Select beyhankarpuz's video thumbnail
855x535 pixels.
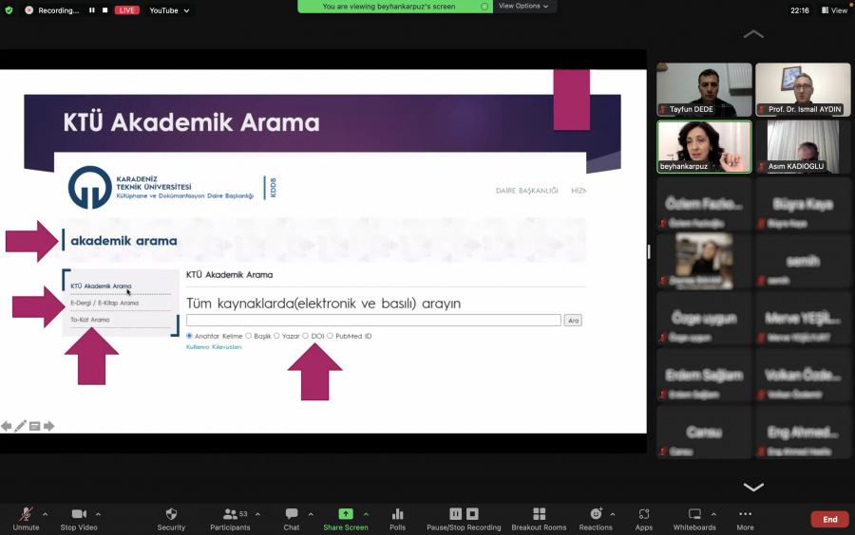click(704, 147)
